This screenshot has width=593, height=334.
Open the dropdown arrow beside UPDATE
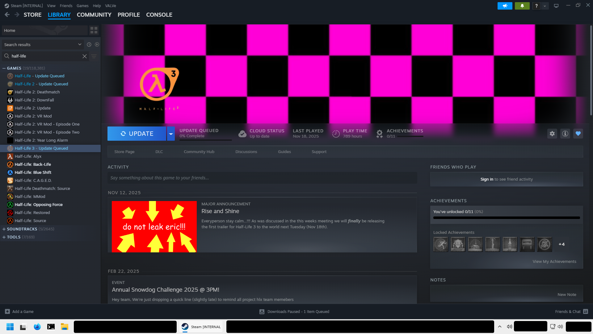click(x=171, y=134)
